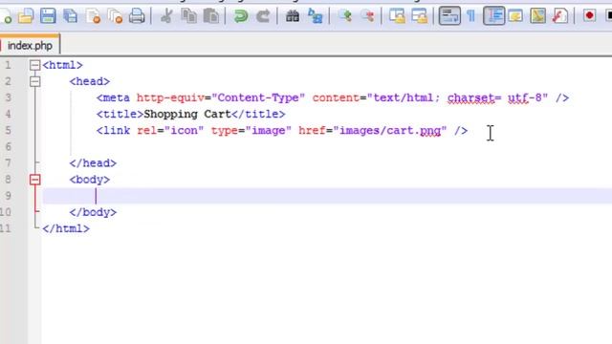Toggle show all characters pilcrow icon
This screenshot has height=344, width=612.
(471, 16)
